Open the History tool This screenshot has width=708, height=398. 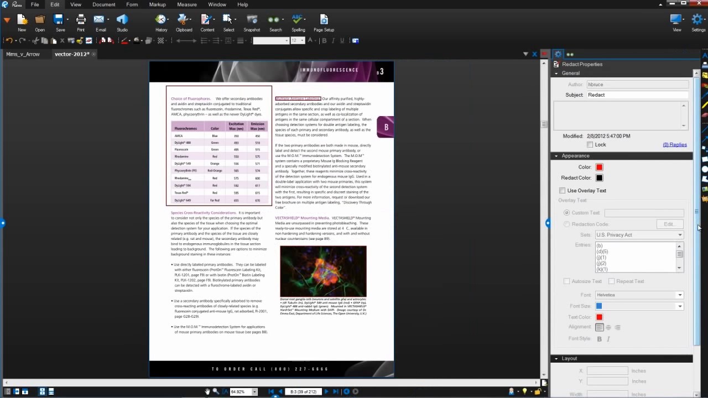click(161, 22)
